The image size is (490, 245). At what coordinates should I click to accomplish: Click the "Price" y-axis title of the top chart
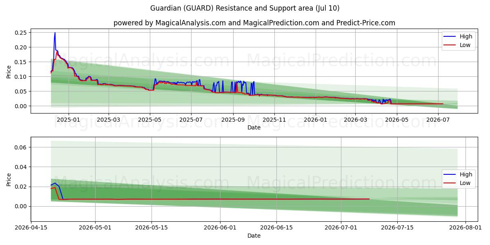(x=9, y=71)
